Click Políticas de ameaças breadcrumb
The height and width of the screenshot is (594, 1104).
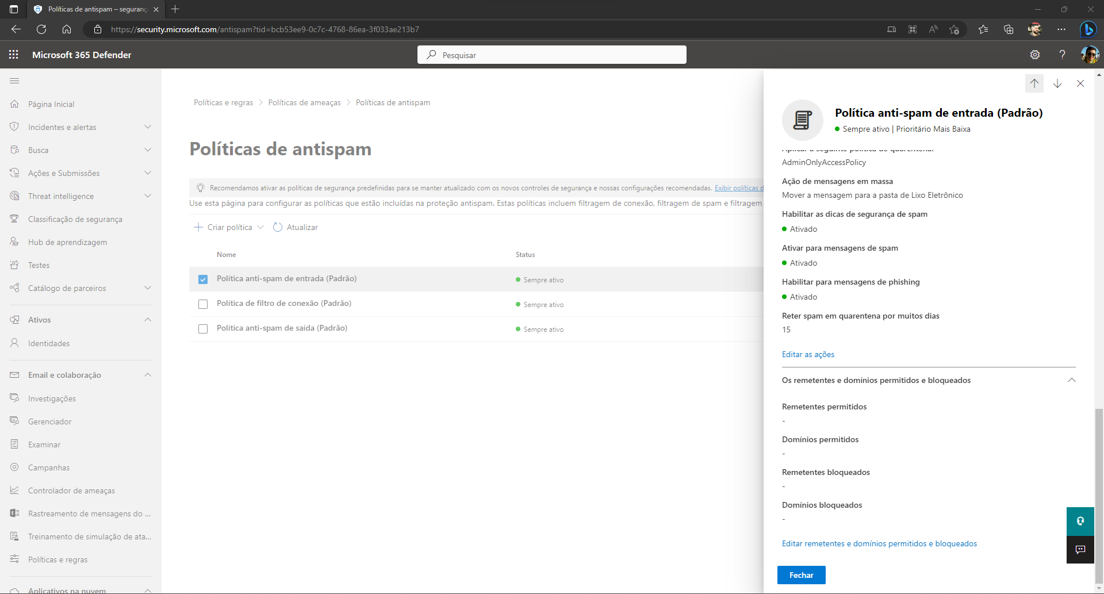click(x=304, y=102)
